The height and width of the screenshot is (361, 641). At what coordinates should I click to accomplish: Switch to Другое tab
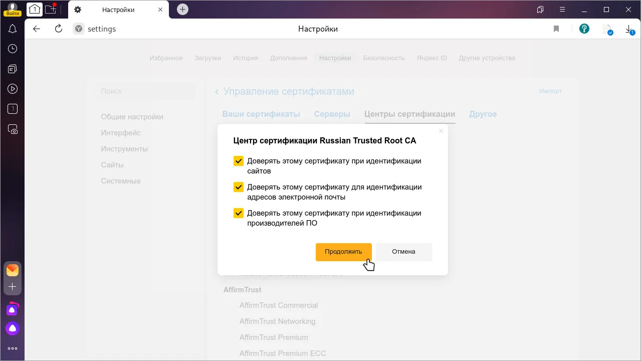pos(483,114)
